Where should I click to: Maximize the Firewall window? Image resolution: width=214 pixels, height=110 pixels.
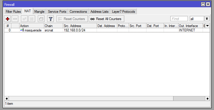click(203, 4)
